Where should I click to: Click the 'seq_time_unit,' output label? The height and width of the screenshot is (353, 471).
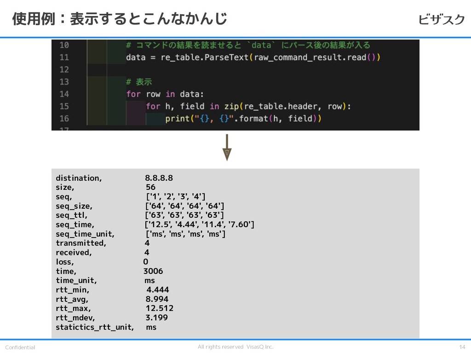tap(85, 234)
